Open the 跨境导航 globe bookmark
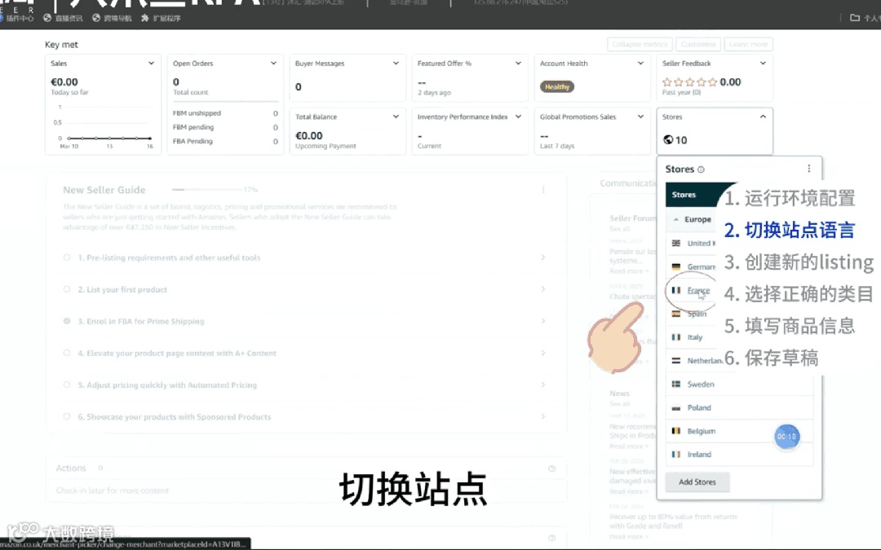The height and width of the screenshot is (550, 881). (x=112, y=18)
